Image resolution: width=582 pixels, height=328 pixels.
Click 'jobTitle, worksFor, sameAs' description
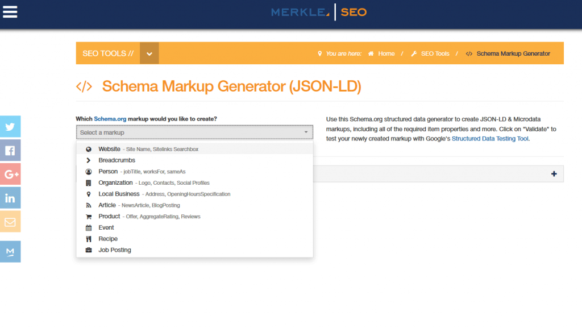coord(155,172)
